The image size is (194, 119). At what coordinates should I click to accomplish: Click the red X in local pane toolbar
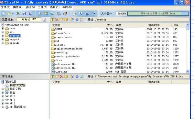pyautogui.click(x=61, y=77)
